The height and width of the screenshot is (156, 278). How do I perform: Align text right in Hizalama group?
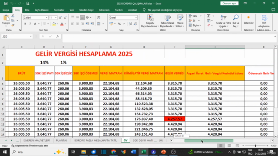[x=82, y=24]
